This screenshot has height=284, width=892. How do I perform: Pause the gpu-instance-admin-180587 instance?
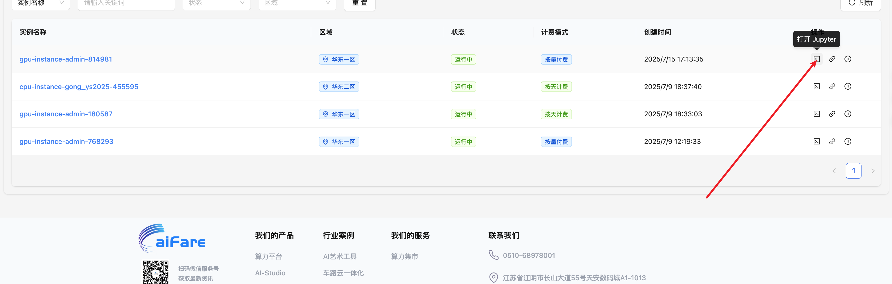pyautogui.click(x=848, y=114)
